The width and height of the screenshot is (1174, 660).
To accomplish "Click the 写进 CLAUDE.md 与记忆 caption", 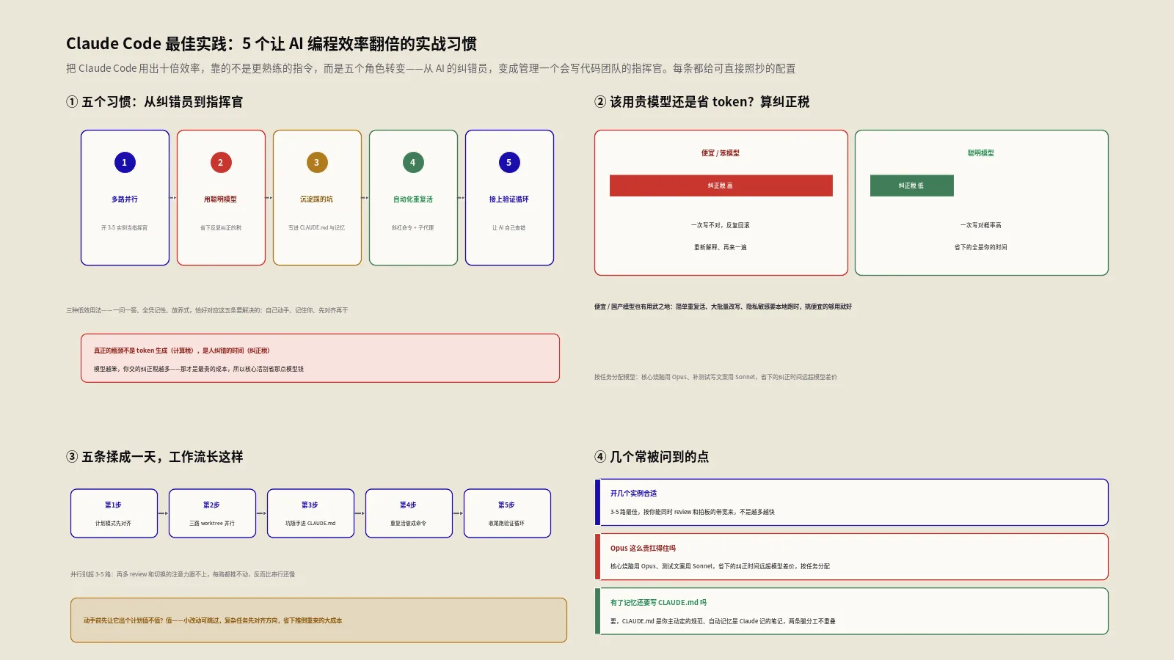I will click(317, 228).
